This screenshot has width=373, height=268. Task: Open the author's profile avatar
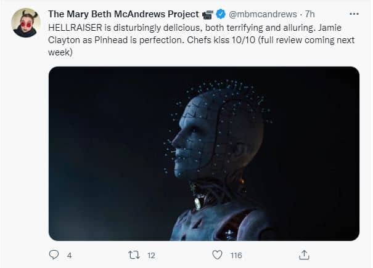pyautogui.click(x=26, y=23)
